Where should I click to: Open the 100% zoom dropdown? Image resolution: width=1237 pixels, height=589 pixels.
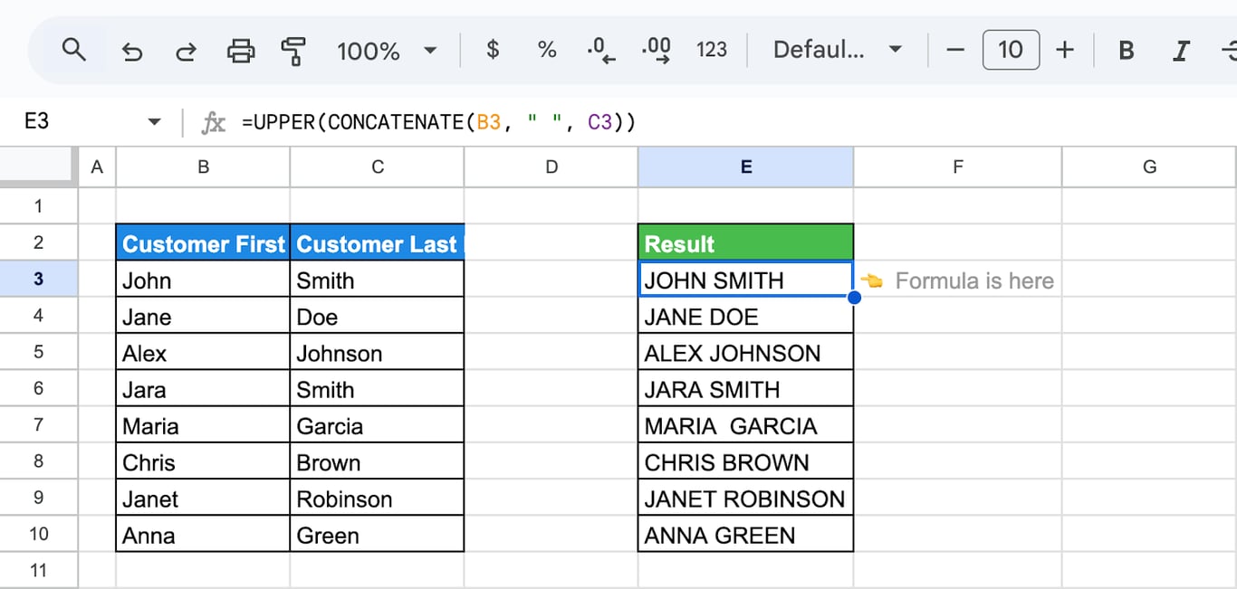[x=388, y=51]
